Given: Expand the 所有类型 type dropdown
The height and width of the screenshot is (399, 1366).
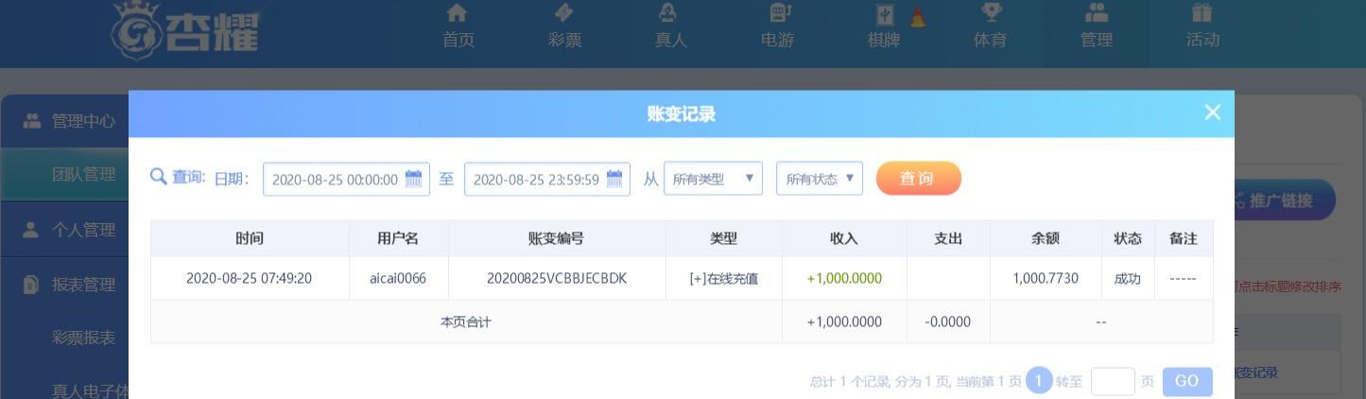Looking at the screenshot, I should 714,179.
